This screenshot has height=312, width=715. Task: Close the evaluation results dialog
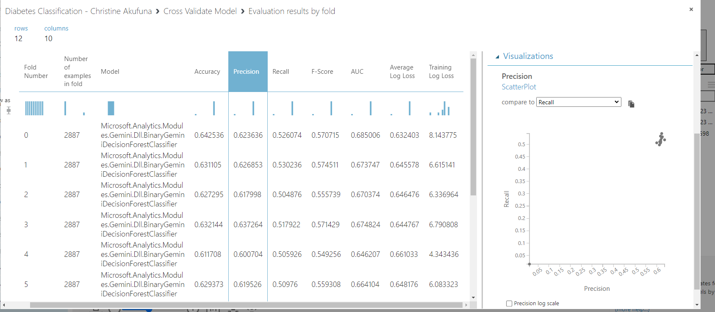691,9
